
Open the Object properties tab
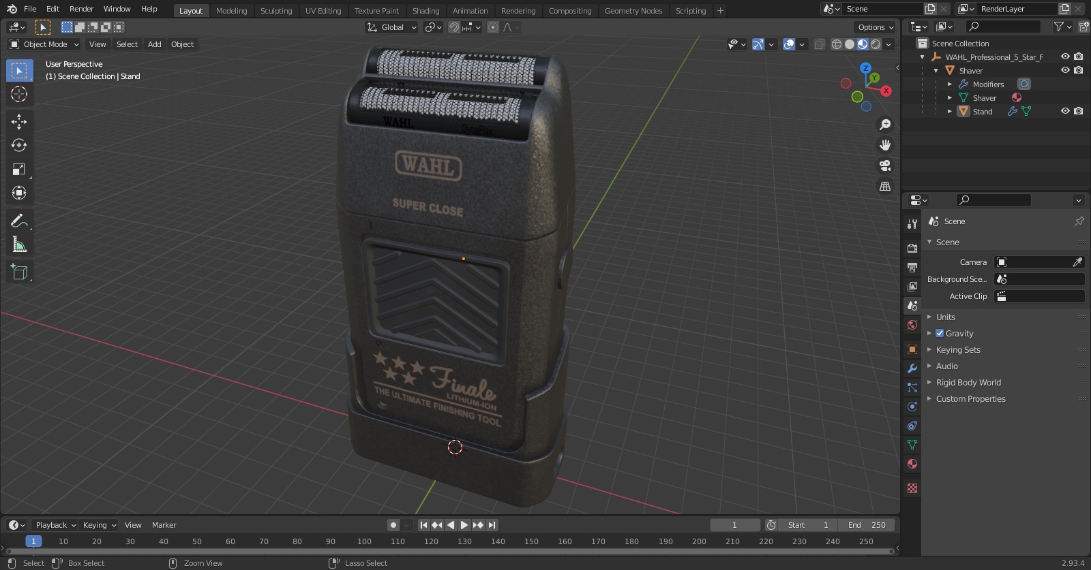pyautogui.click(x=912, y=349)
